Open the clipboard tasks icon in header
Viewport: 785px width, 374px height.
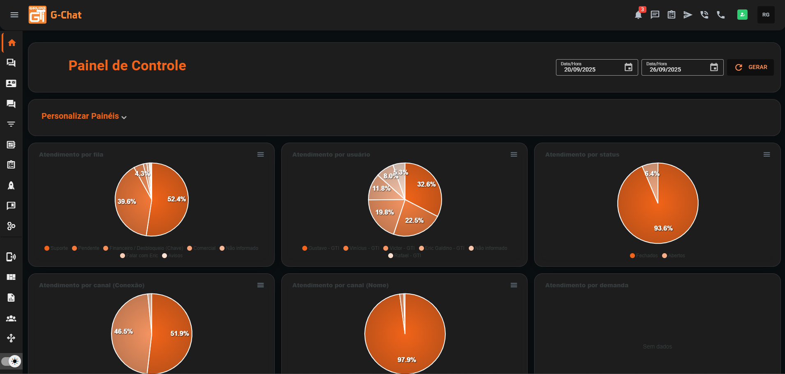671,15
